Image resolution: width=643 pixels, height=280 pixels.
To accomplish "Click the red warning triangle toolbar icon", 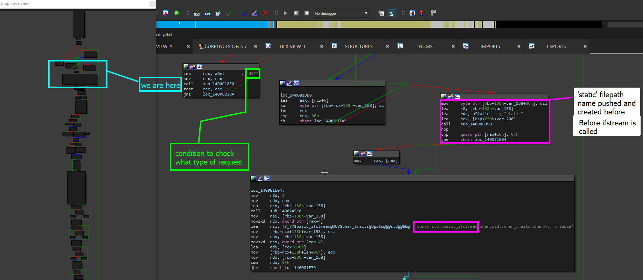I will pyautogui.click(x=166, y=13).
